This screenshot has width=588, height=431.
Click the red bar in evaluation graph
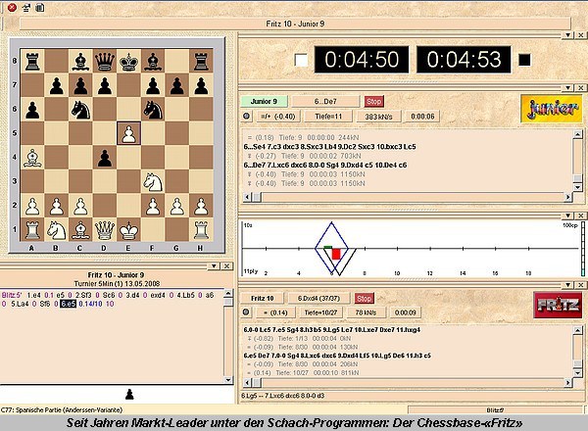tap(336, 254)
